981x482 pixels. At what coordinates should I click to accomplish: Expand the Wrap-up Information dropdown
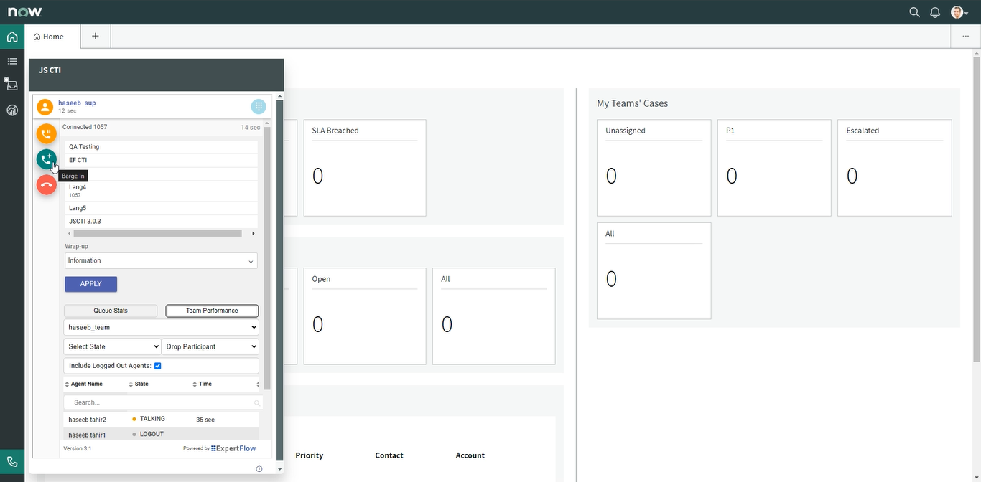[x=161, y=261]
